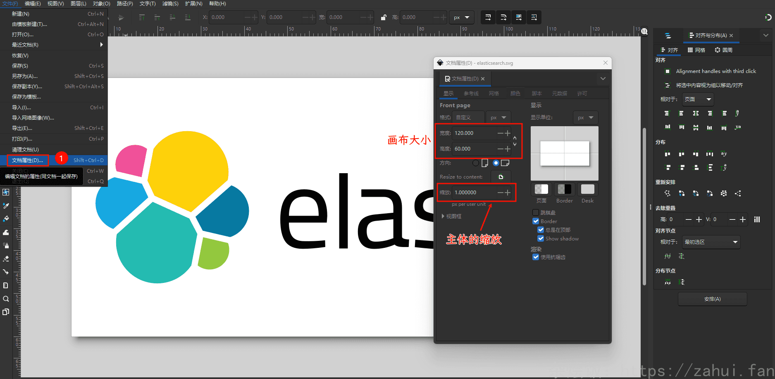The image size is (775, 379).
Task: Select the Eraser tool in left toolbox
Action: [x=6, y=259]
